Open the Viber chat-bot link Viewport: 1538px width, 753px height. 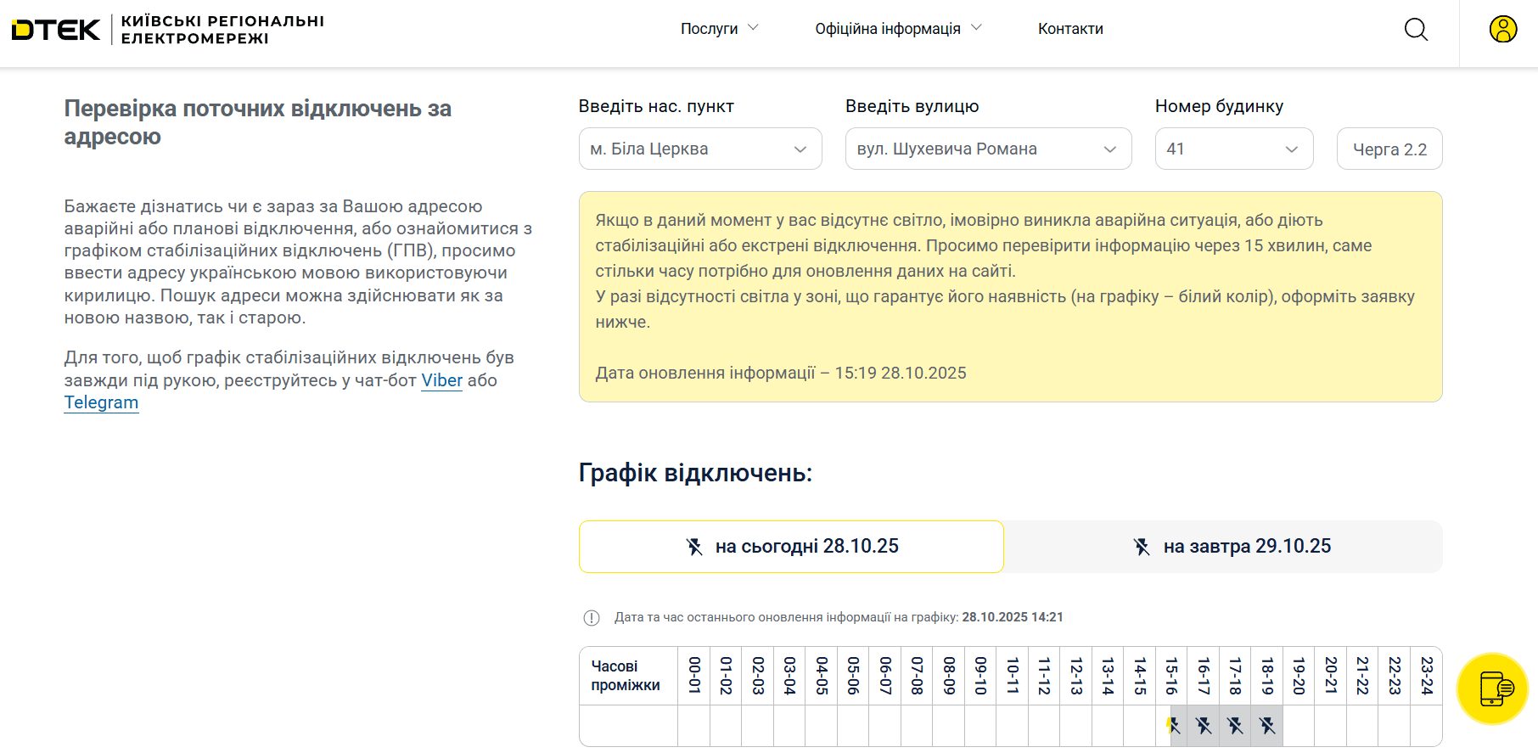pyautogui.click(x=441, y=380)
